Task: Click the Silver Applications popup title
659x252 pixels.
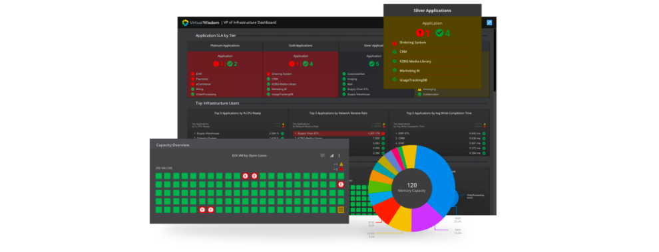Action: click(x=432, y=11)
